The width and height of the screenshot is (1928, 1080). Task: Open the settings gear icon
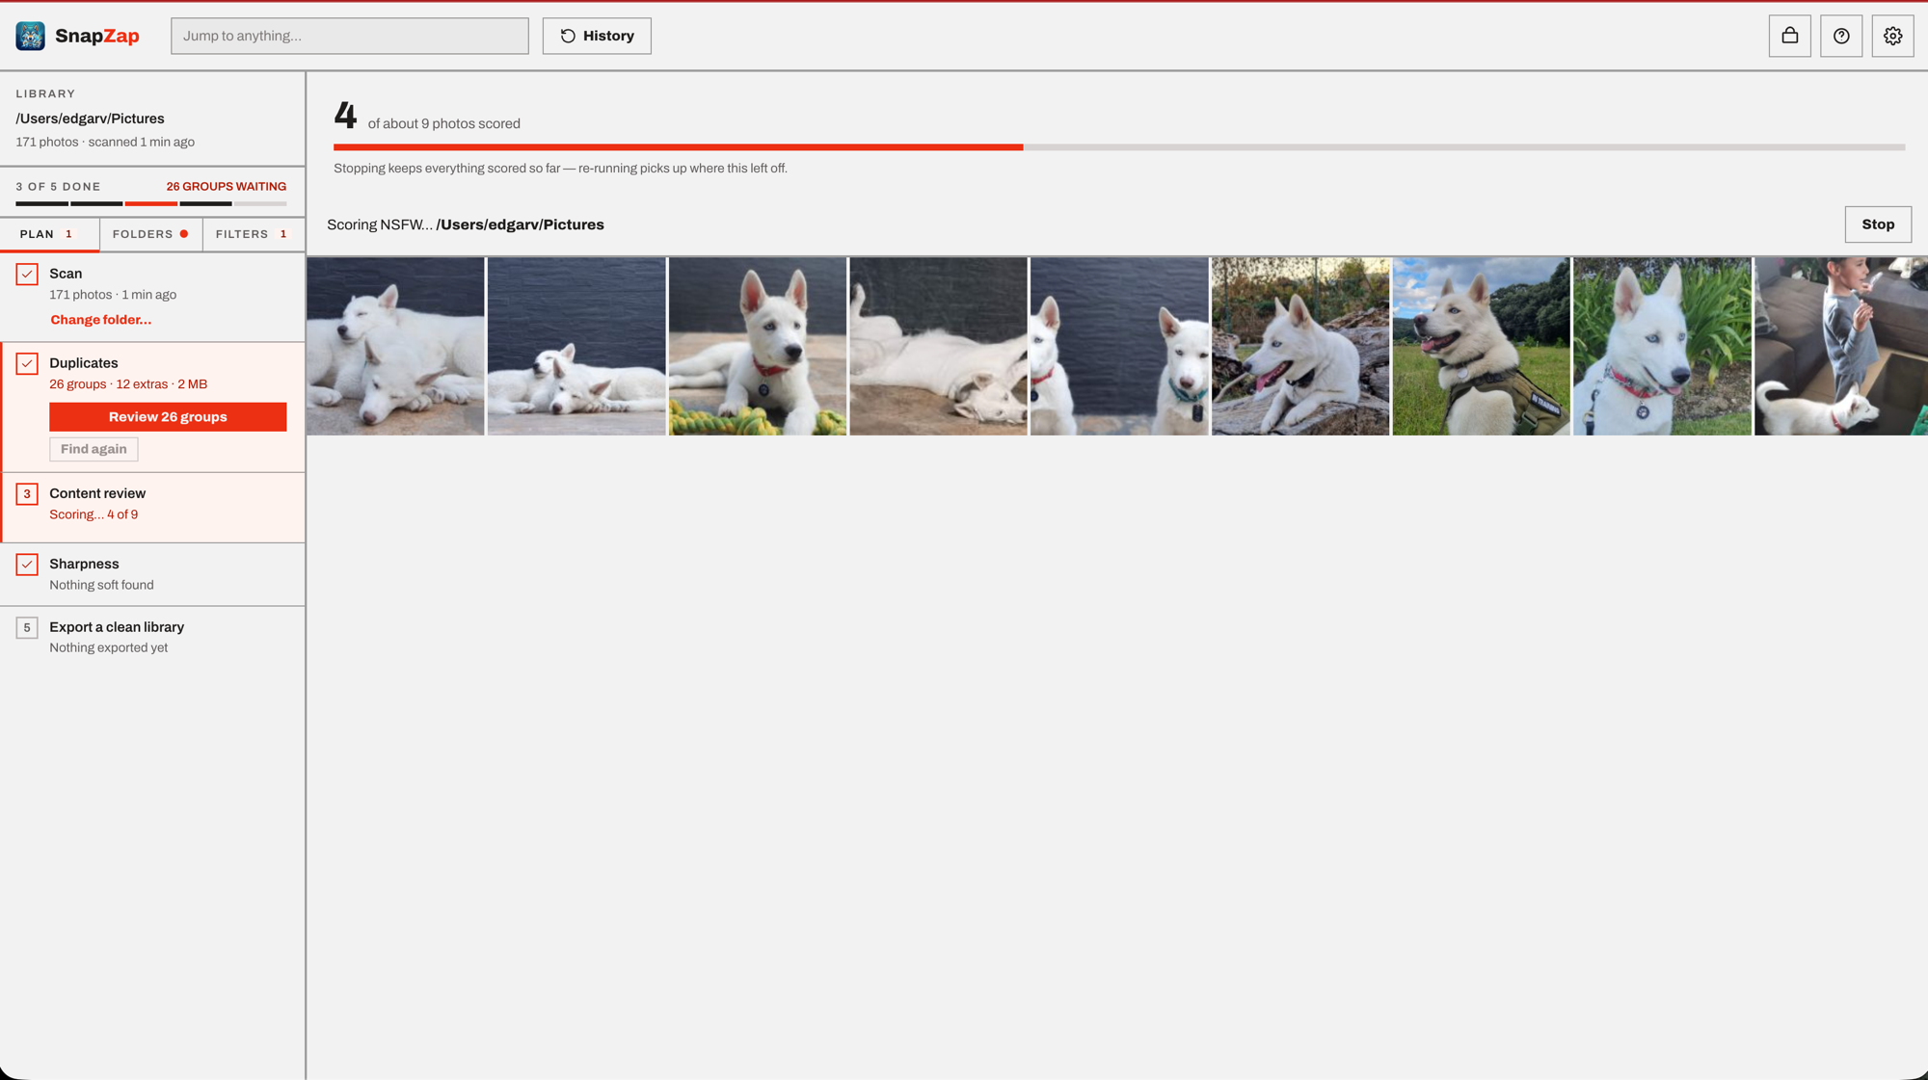[x=1892, y=36]
